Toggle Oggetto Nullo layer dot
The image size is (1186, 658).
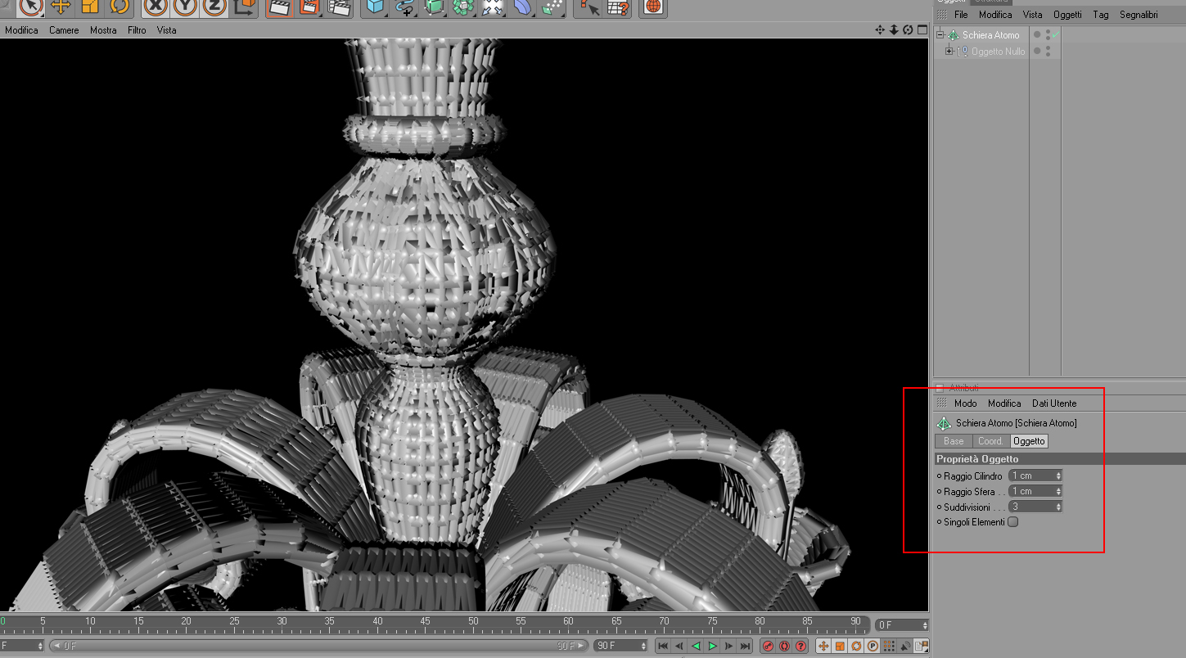tap(1037, 51)
